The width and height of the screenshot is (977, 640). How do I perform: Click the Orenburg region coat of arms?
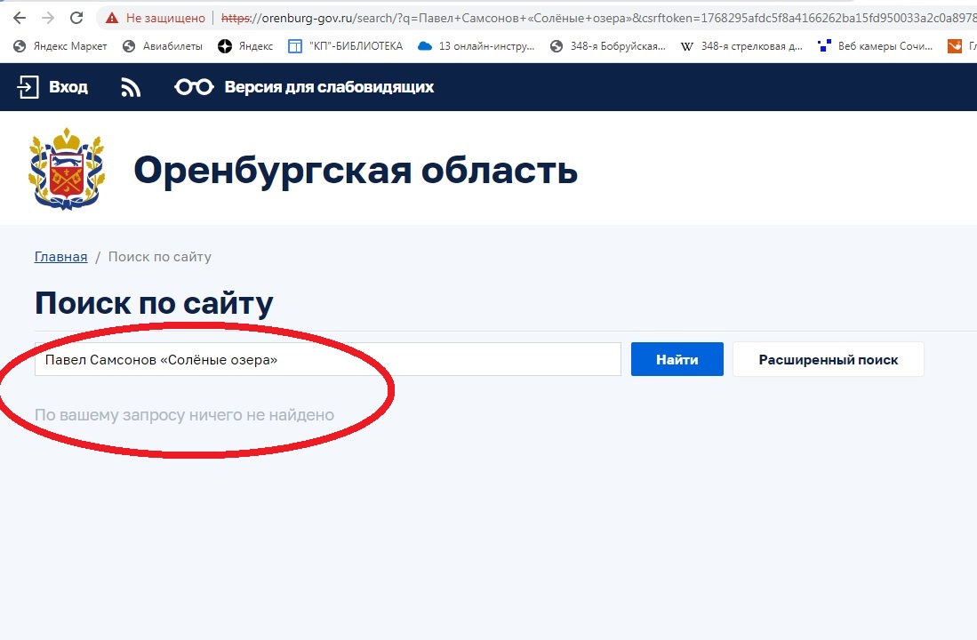point(67,168)
